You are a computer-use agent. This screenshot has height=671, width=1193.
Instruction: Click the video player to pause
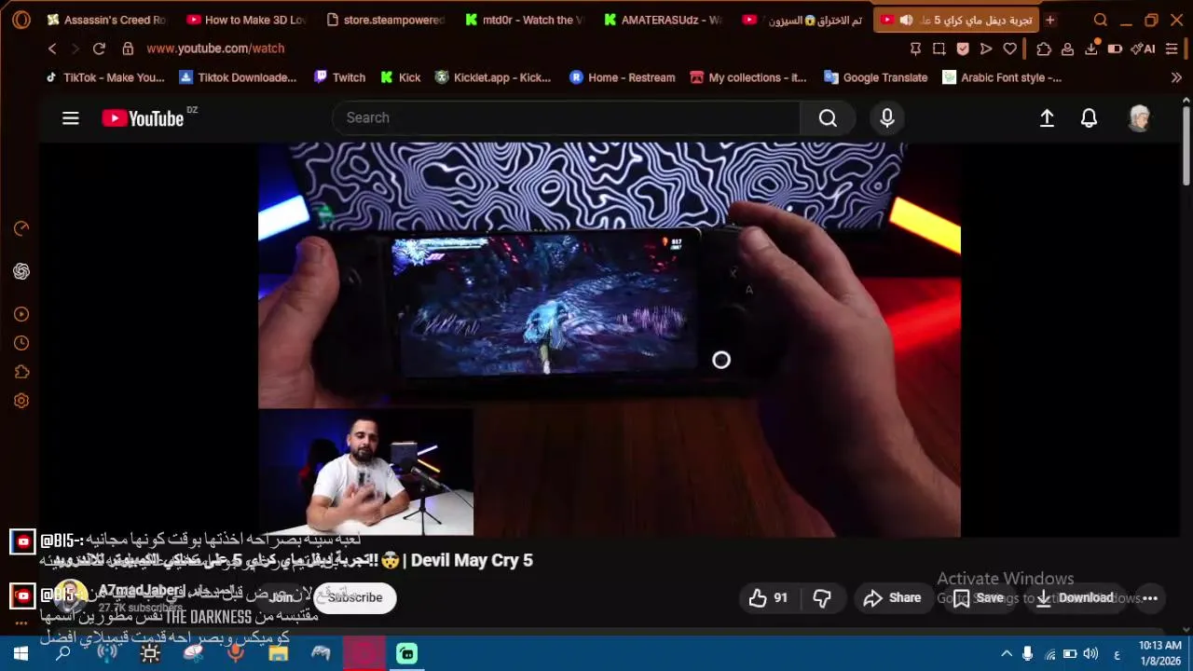[x=609, y=339]
